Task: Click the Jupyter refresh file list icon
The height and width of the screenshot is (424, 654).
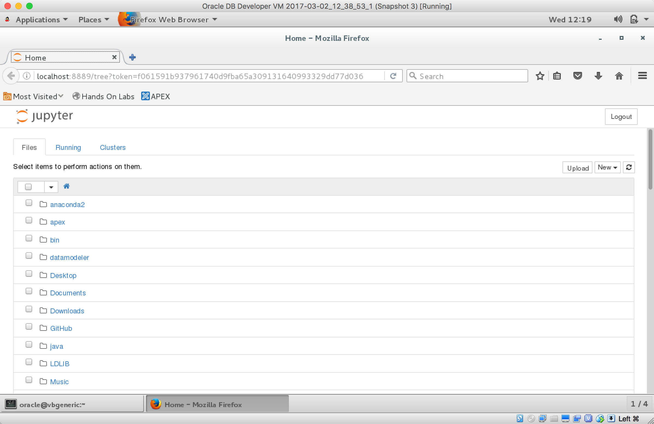Action: (x=629, y=167)
